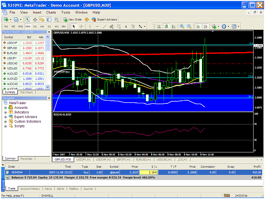This screenshot has width=265, height=199.
Task: Expand Expert Advisors in Navigator tree
Action: coord(6,117)
